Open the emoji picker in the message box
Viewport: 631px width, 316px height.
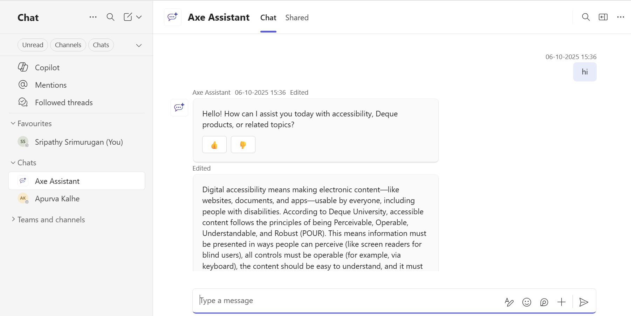[x=527, y=302]
